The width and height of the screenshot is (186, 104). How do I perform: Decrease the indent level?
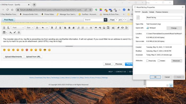tap(87, 28)
